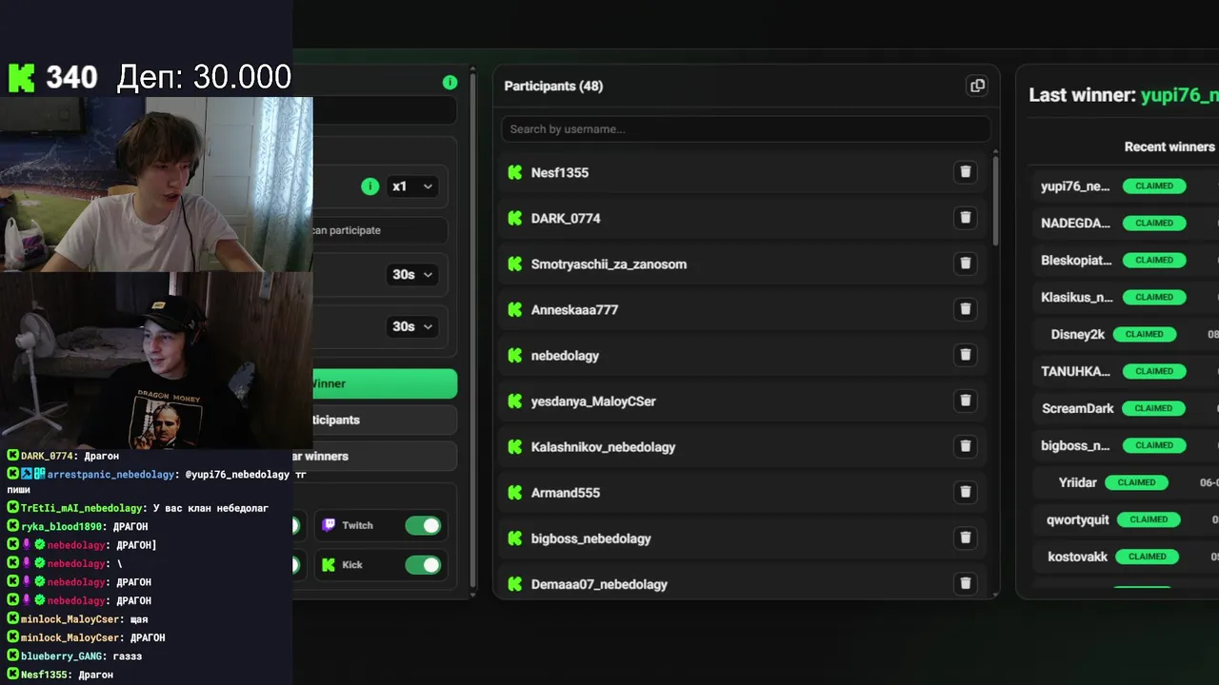Screen dimensions: 1219x685
Task: Click the copy participants list icon
Action: click(x=977, y=86)
